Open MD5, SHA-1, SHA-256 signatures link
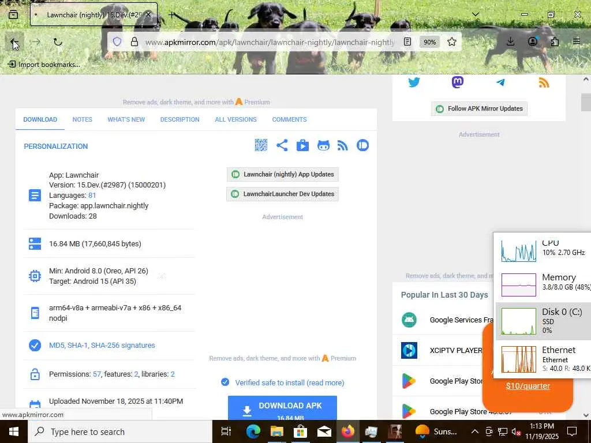This screenshot has height=443, width=591. 102,346
